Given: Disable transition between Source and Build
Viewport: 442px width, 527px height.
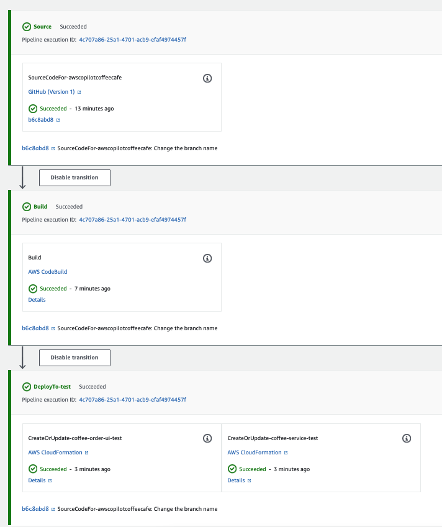Looking at the screenshot, I should (74, 178).
